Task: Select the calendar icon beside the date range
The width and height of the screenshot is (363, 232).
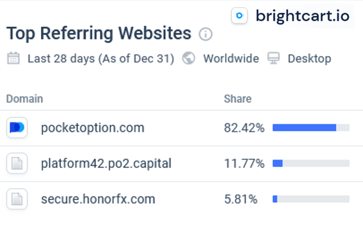Action: [x=14, y=58]
